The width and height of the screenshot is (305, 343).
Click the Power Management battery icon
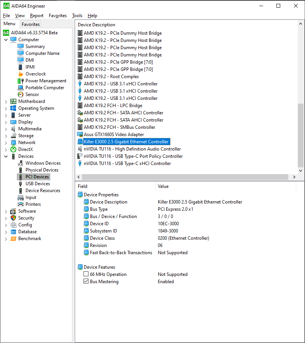[21, 81]
